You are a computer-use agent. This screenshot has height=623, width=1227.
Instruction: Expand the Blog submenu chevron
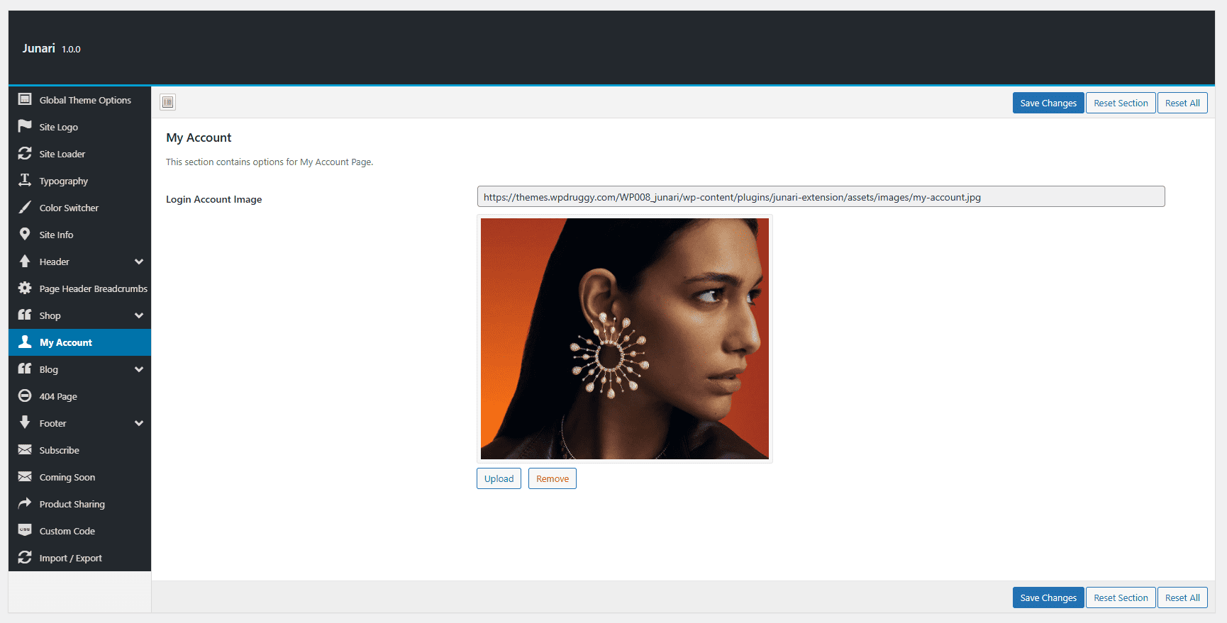(x=139, y=369)
